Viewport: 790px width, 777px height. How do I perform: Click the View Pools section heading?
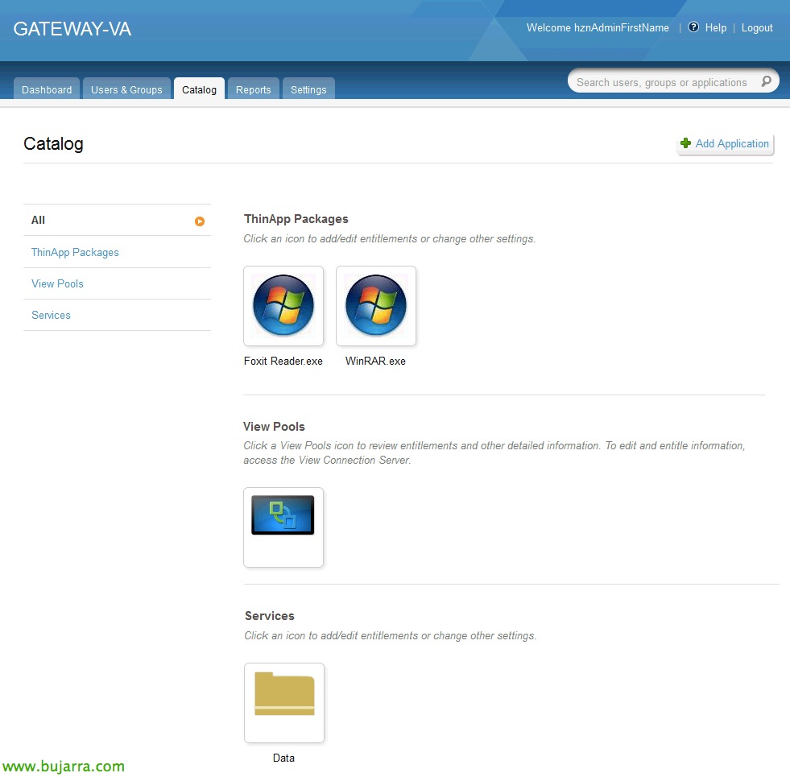point(274,426)
